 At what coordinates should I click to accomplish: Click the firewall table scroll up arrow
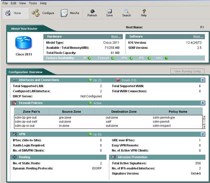[204, 117]
